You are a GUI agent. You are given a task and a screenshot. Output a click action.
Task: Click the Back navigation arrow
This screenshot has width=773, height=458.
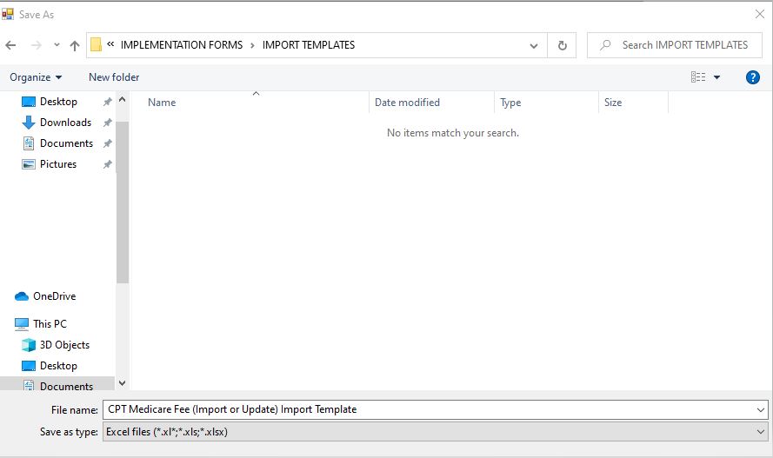(x=11, y=45)
